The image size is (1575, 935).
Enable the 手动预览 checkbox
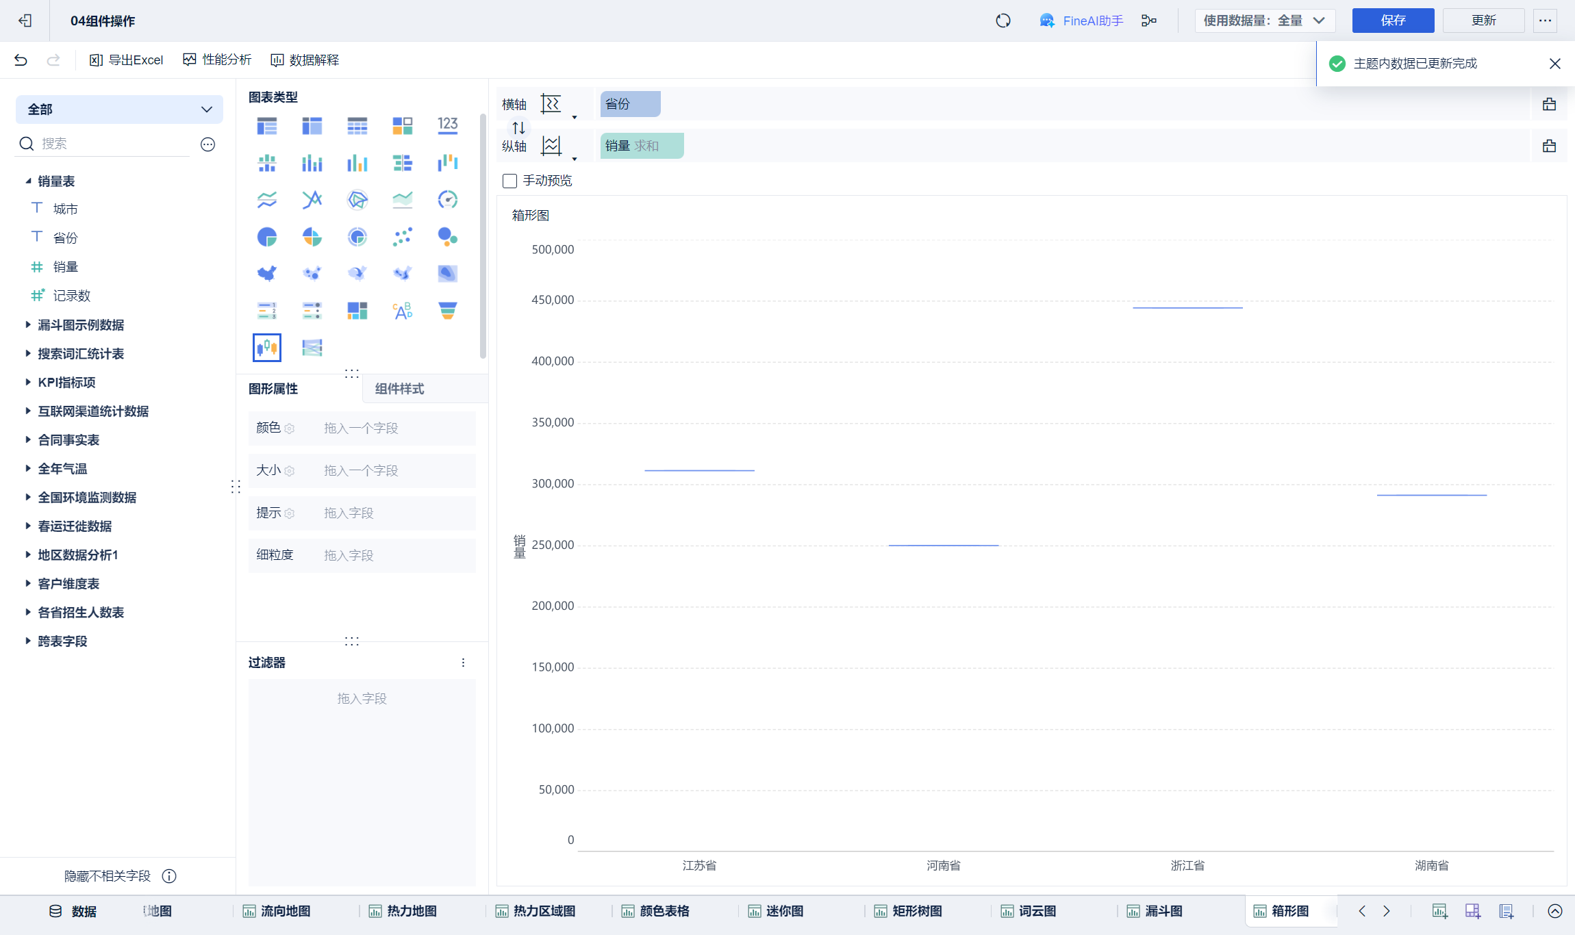[509, 181]
